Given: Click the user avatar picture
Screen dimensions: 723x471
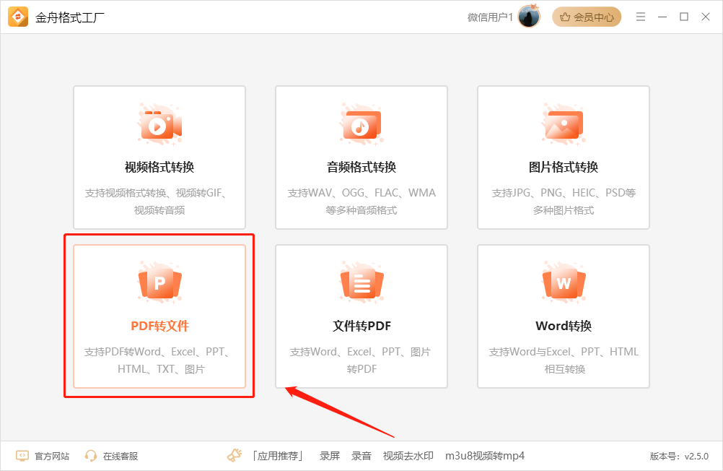Looking at the screenshot, I should [x=529, y=17].
